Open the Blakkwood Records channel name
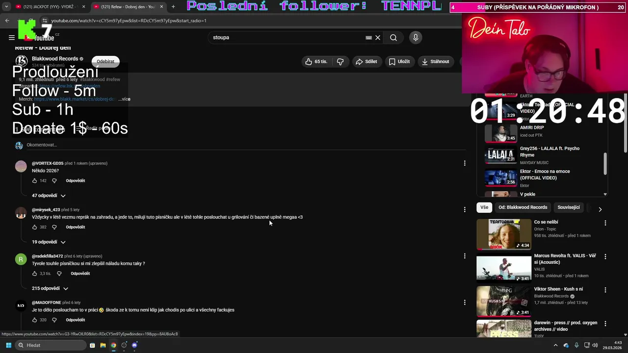The image size is (628, 353). tap(55, 58)
